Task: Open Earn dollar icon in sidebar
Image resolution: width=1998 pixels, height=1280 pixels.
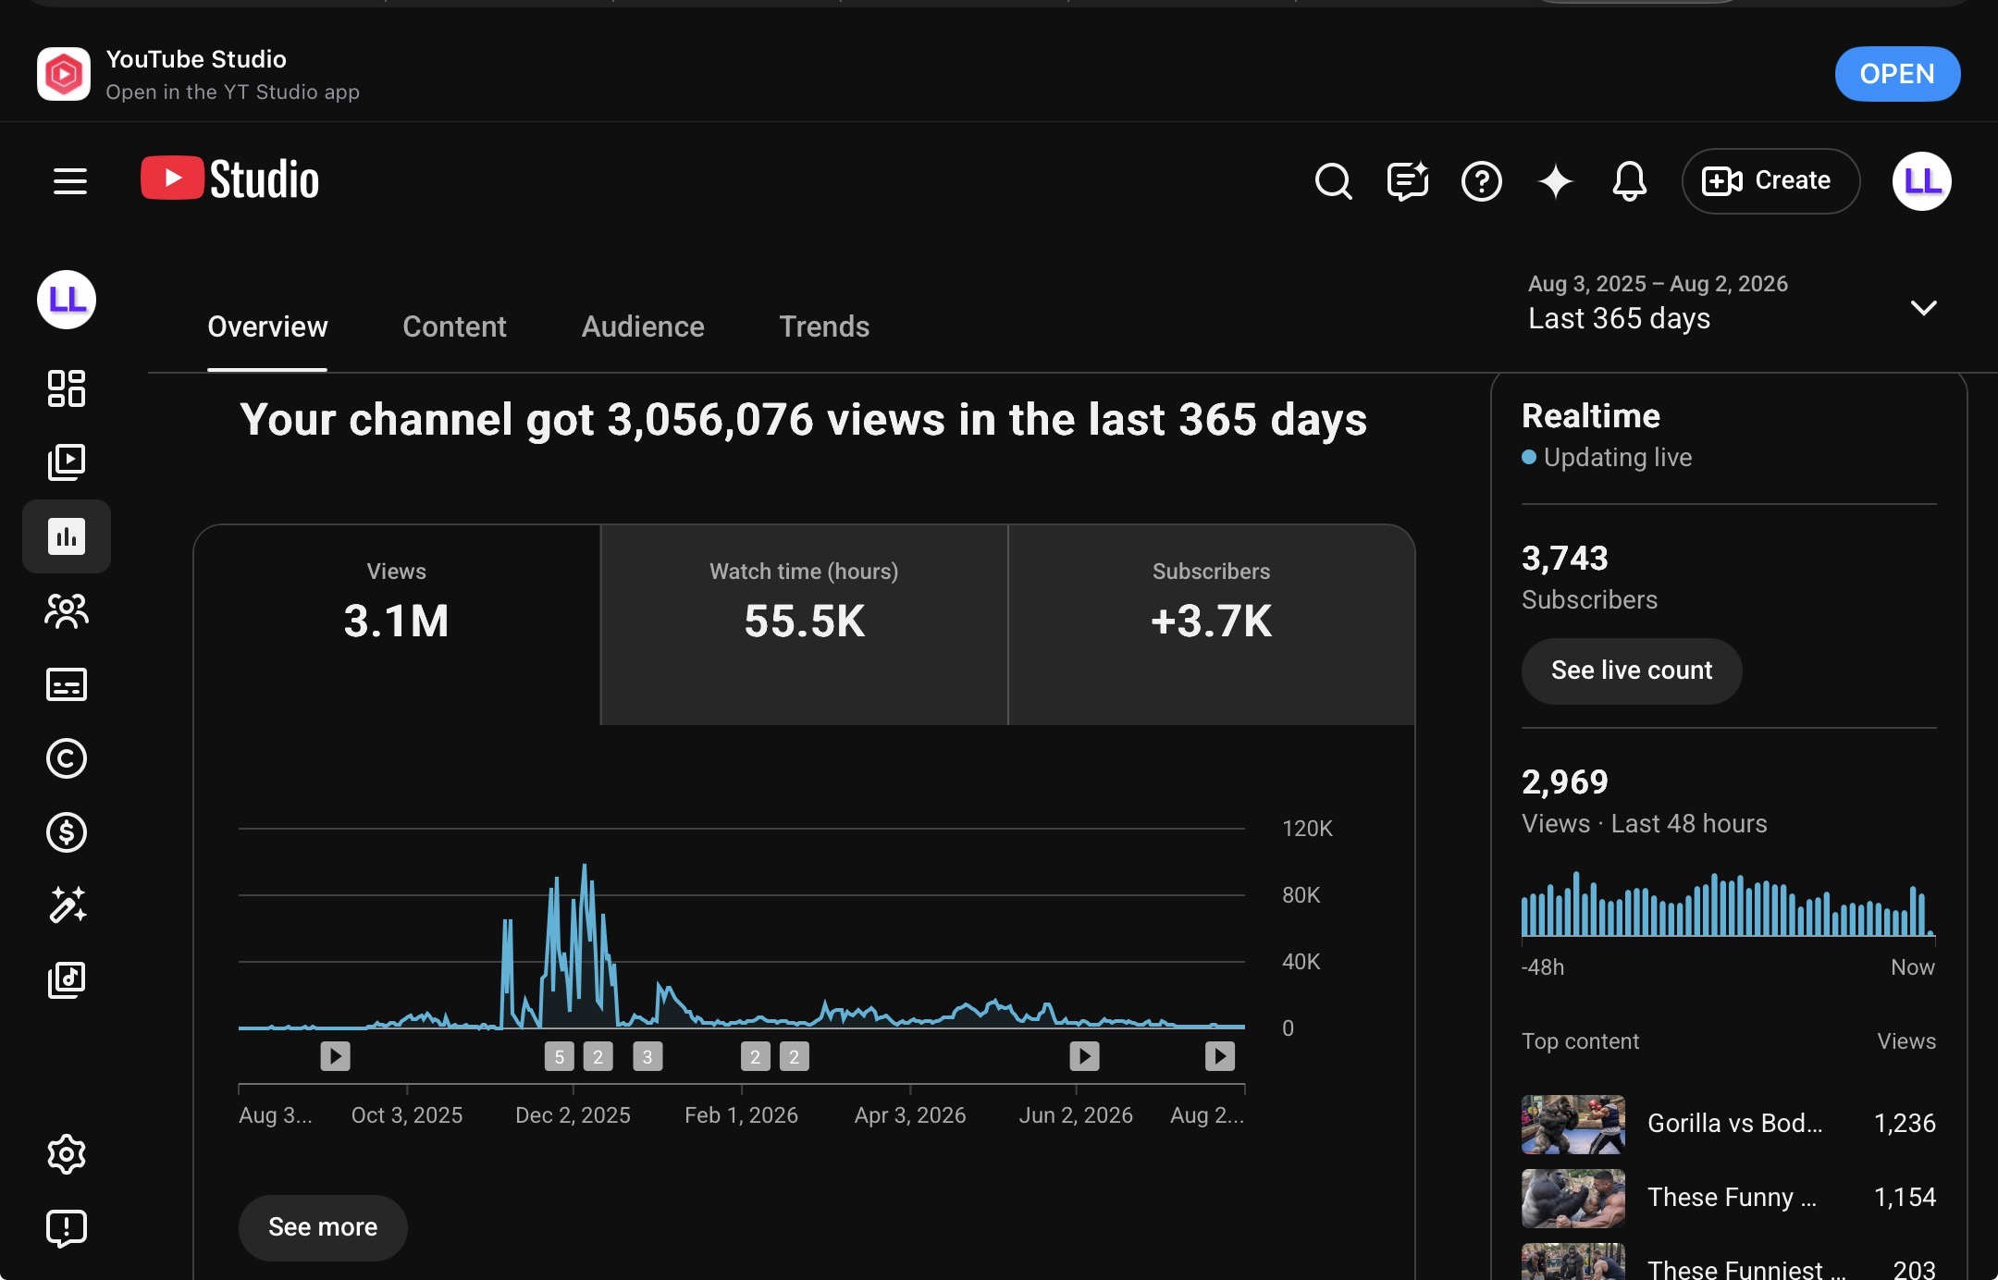Action: (x=67, y=832)
